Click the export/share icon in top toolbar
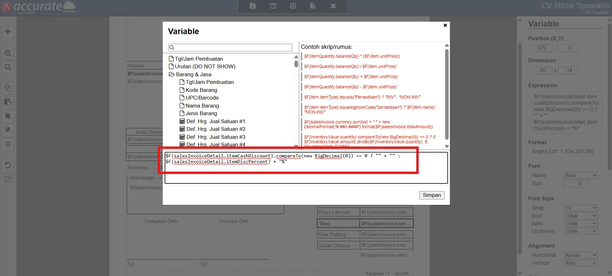612x276 pixels. (273, 6)
